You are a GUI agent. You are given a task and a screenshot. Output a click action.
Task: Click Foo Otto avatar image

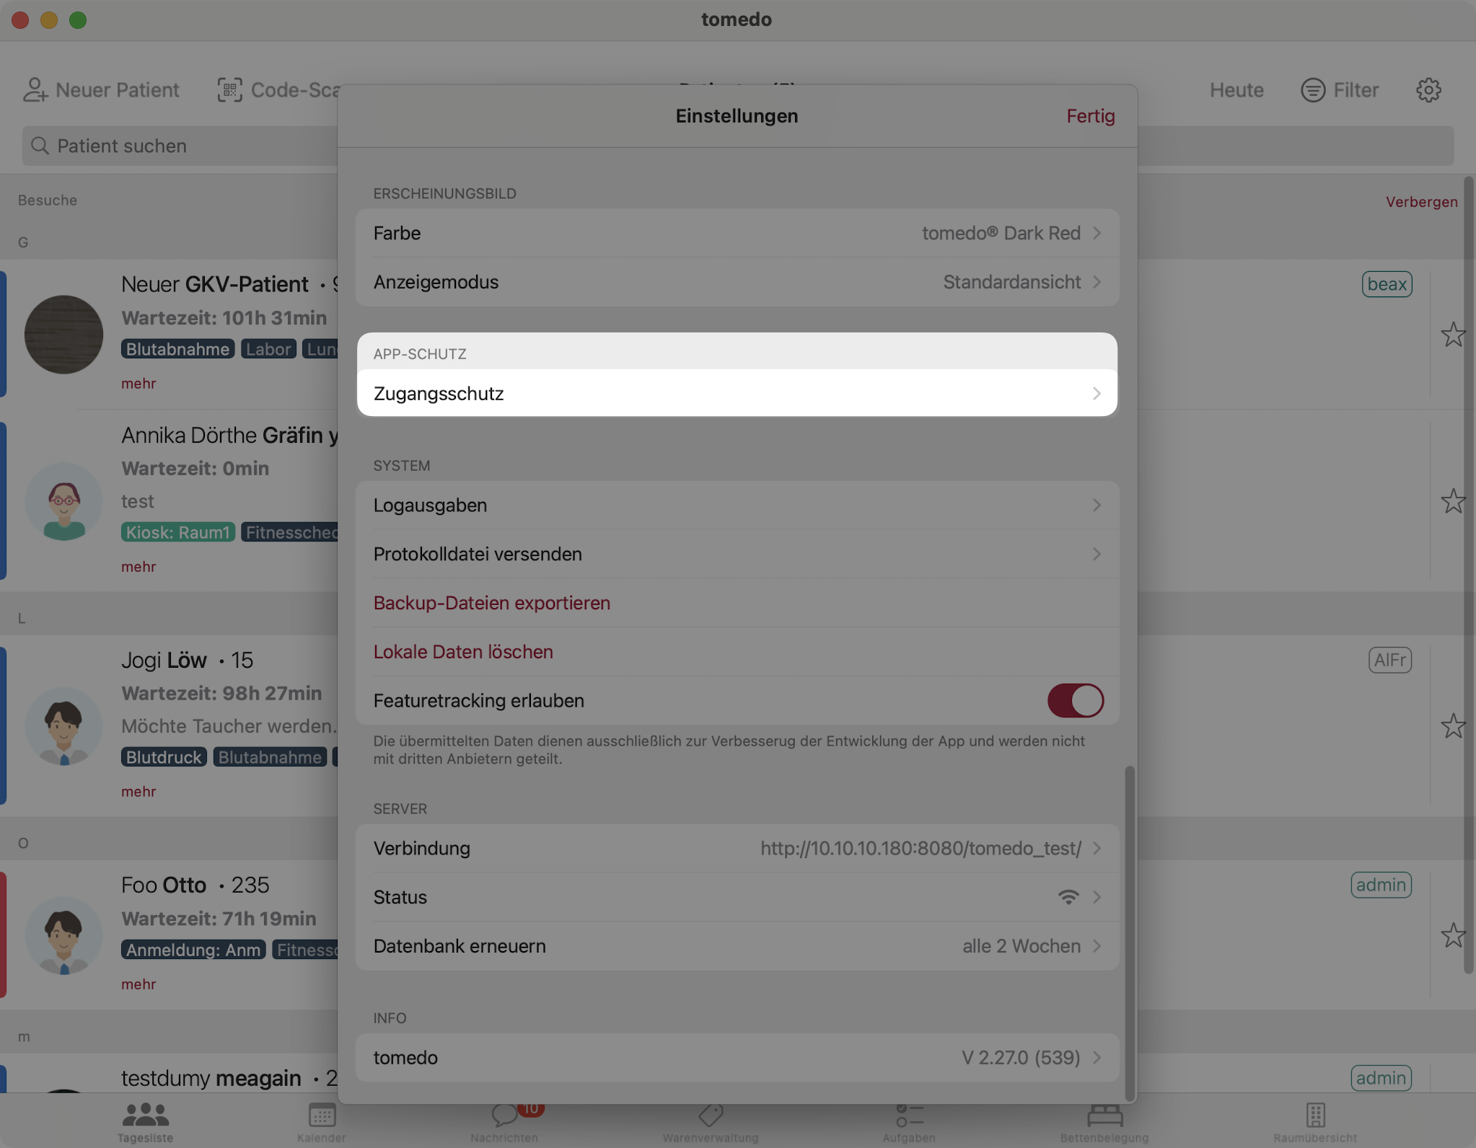tap(63, 935)
